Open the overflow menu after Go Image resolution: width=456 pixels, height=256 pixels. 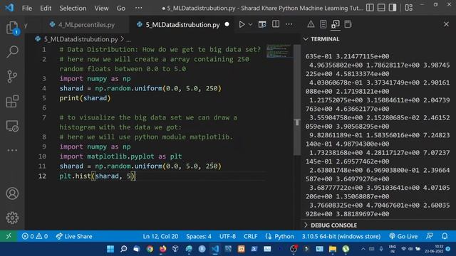[139, 8]
